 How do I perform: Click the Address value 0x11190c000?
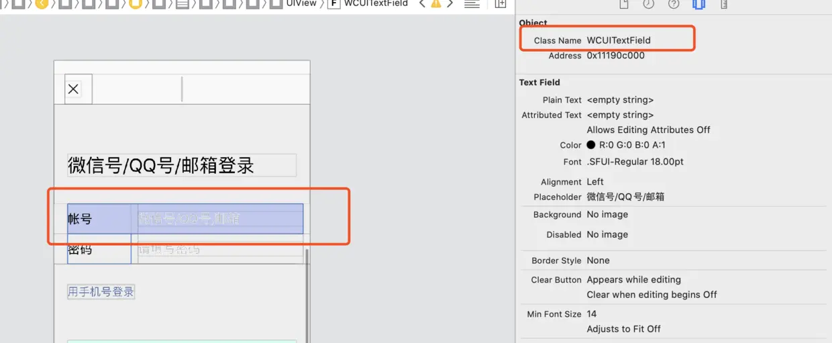click(615, 56)
